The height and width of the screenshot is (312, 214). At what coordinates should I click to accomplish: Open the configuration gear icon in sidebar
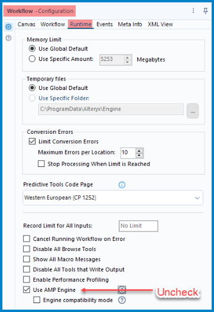(8, 27)
